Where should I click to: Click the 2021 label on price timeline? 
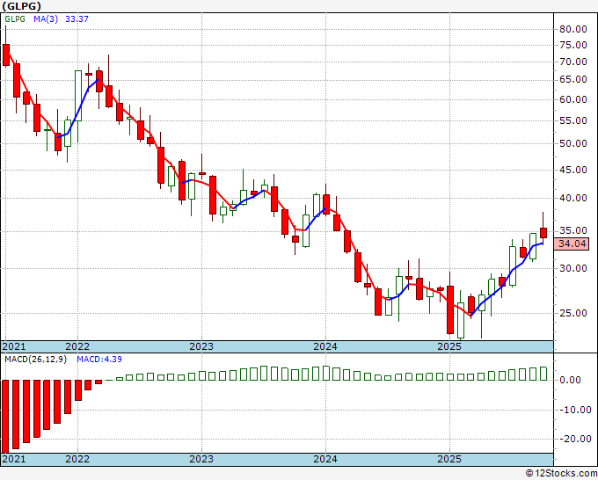point(14,346)
